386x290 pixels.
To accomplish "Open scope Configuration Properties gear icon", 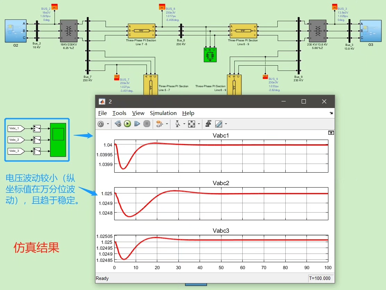I will click(101, 124).
